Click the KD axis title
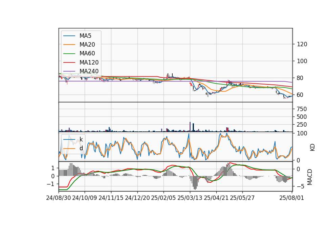Screen dimensions: 325x233 click(x=312, y=148)
